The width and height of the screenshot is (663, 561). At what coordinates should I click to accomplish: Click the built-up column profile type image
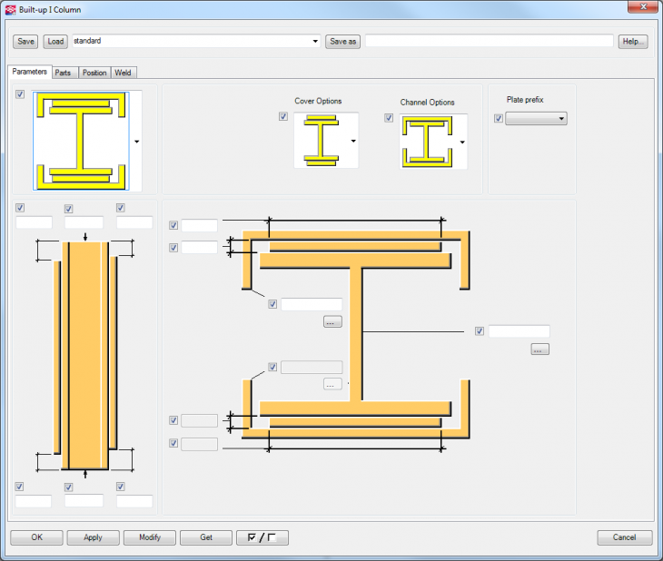coord(81,141)
